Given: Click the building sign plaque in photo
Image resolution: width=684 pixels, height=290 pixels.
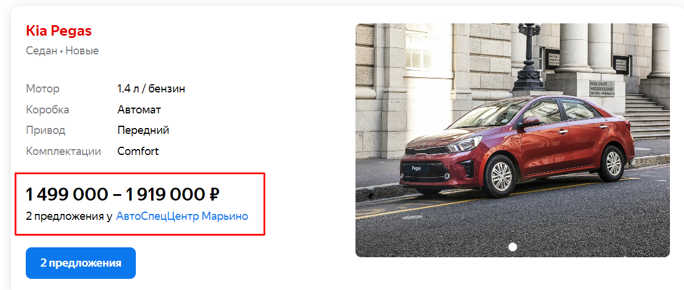Looking at the screenshot, I should click(x=602, y=88).
